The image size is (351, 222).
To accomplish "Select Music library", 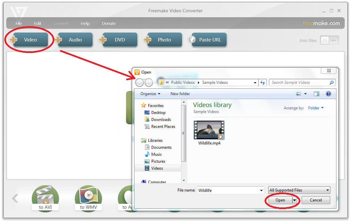I will (x=156, y=154).
